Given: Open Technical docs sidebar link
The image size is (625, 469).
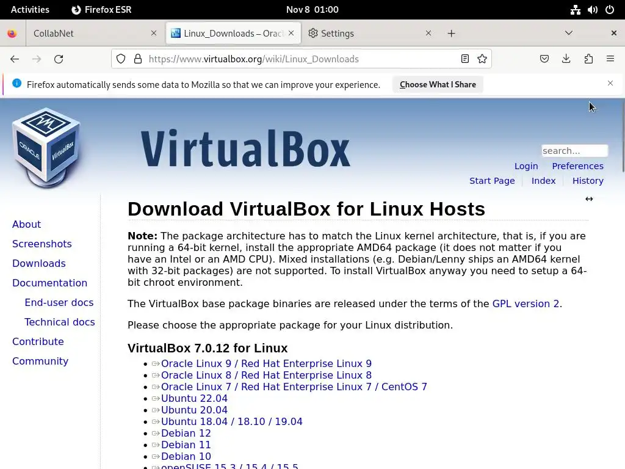Looking at the screenshot, I should tap(59, 322).
